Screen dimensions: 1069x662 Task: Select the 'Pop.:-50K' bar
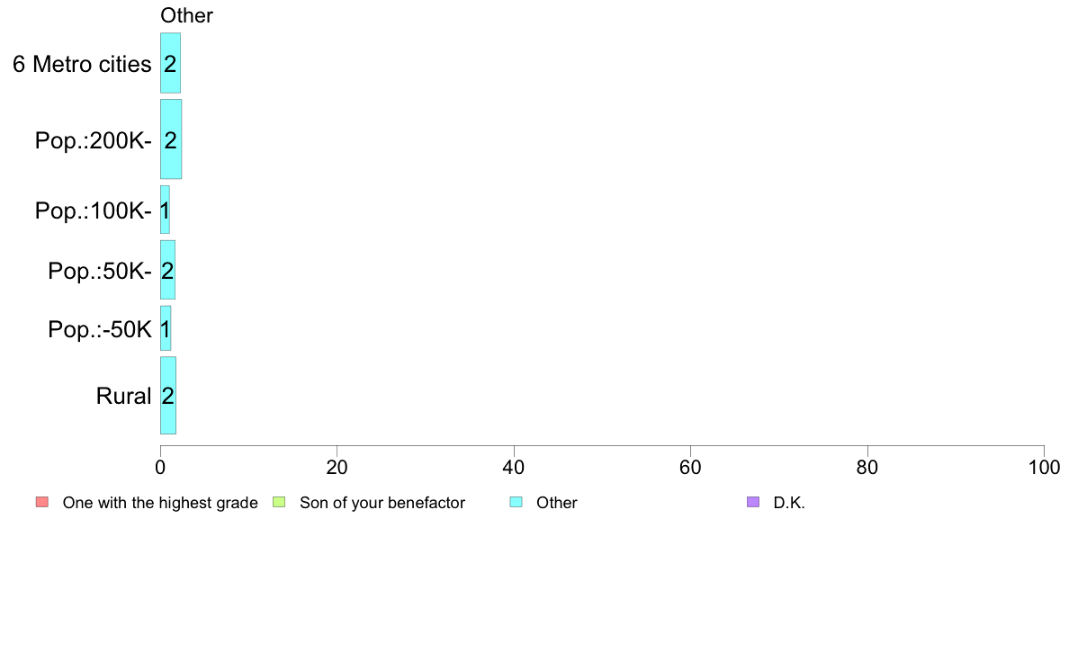coord(166,328)
